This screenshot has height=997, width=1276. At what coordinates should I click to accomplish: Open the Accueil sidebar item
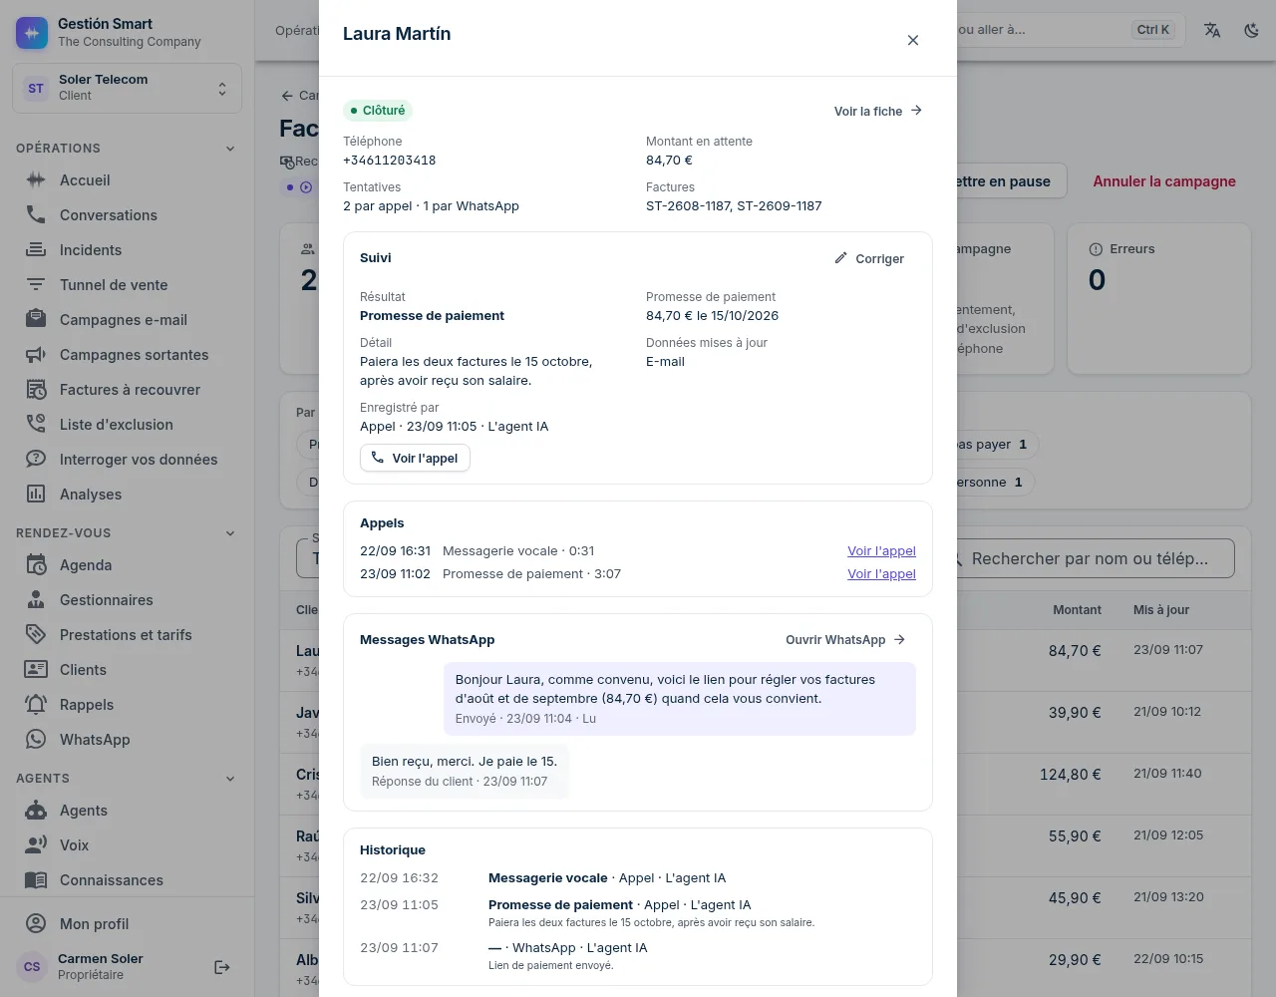click(x=128, y=180)
